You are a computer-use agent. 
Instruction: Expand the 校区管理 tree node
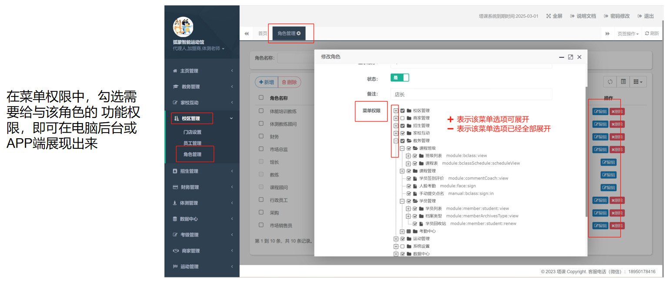click(x=396, y=111)
